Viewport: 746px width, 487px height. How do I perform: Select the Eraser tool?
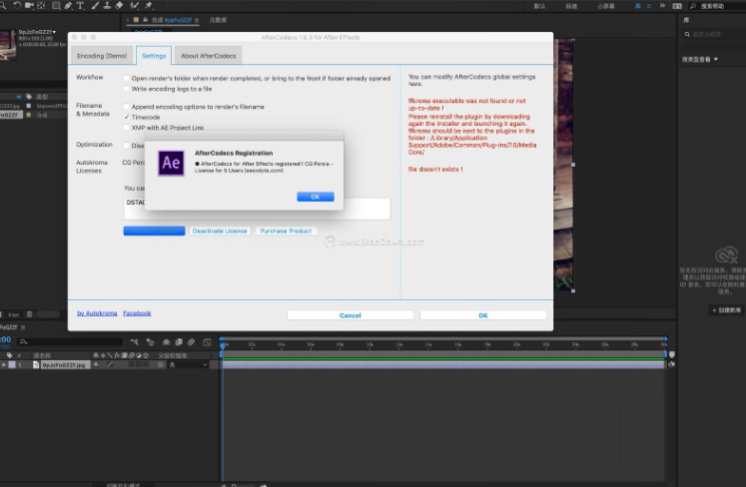pos(120,5)
